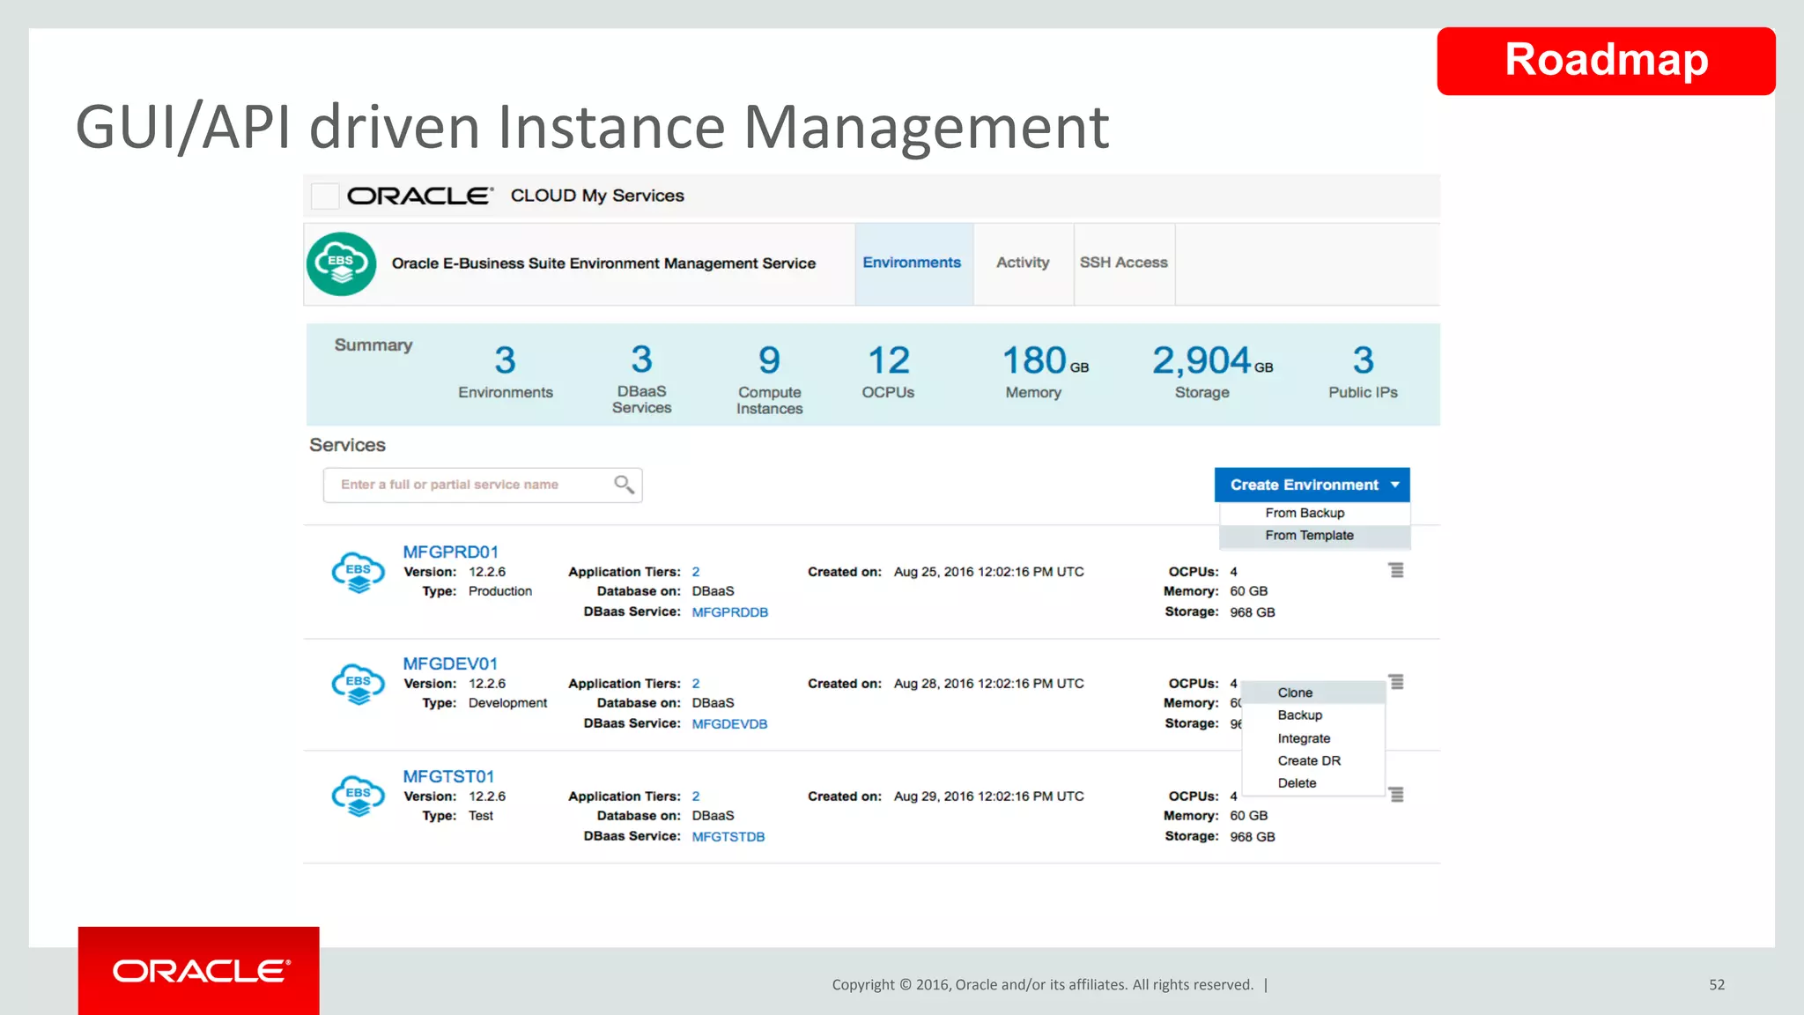Click the magnifier search icon
The image size is (1804, 1015).
click(624, 485)
